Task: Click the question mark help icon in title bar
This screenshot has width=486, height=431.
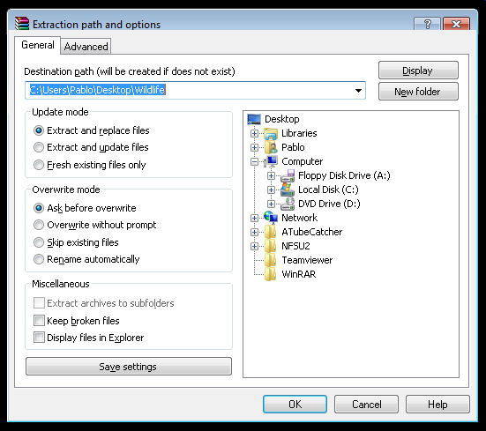Action: tap(427, 24)
